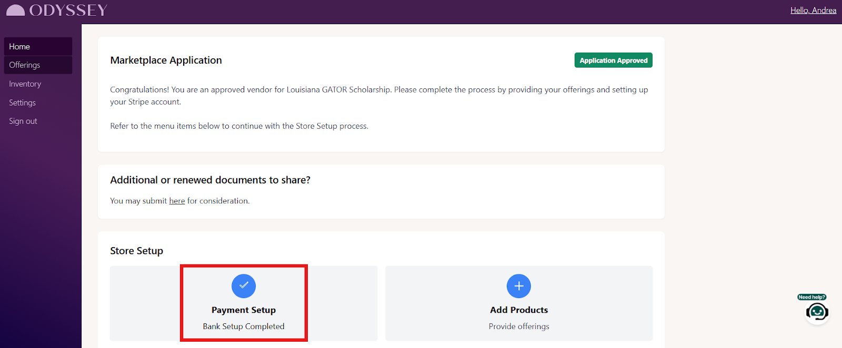Click the "Need help?" label bubble

[811, 297]
